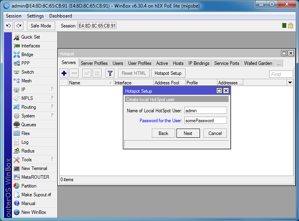Switch to User Profiles tab
The height and width of the screenshot is (221, 299).
click(140, 63)
